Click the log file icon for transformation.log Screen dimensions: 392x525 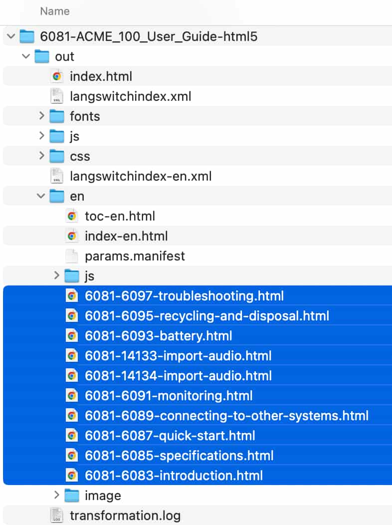[57, 516]
